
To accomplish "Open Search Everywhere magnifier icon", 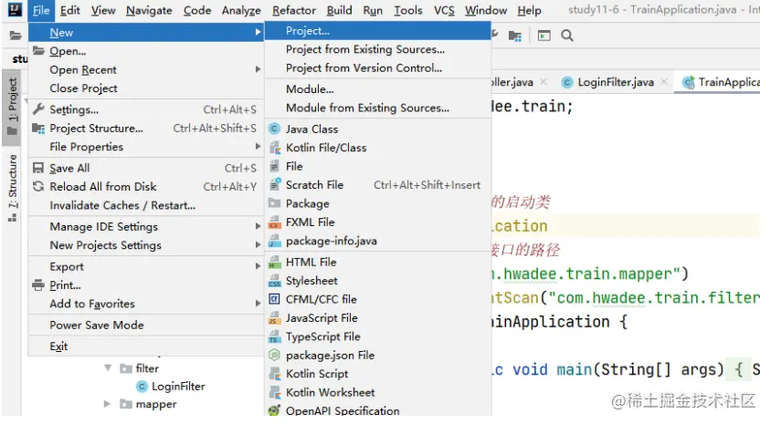I will [x=567, y=36].
